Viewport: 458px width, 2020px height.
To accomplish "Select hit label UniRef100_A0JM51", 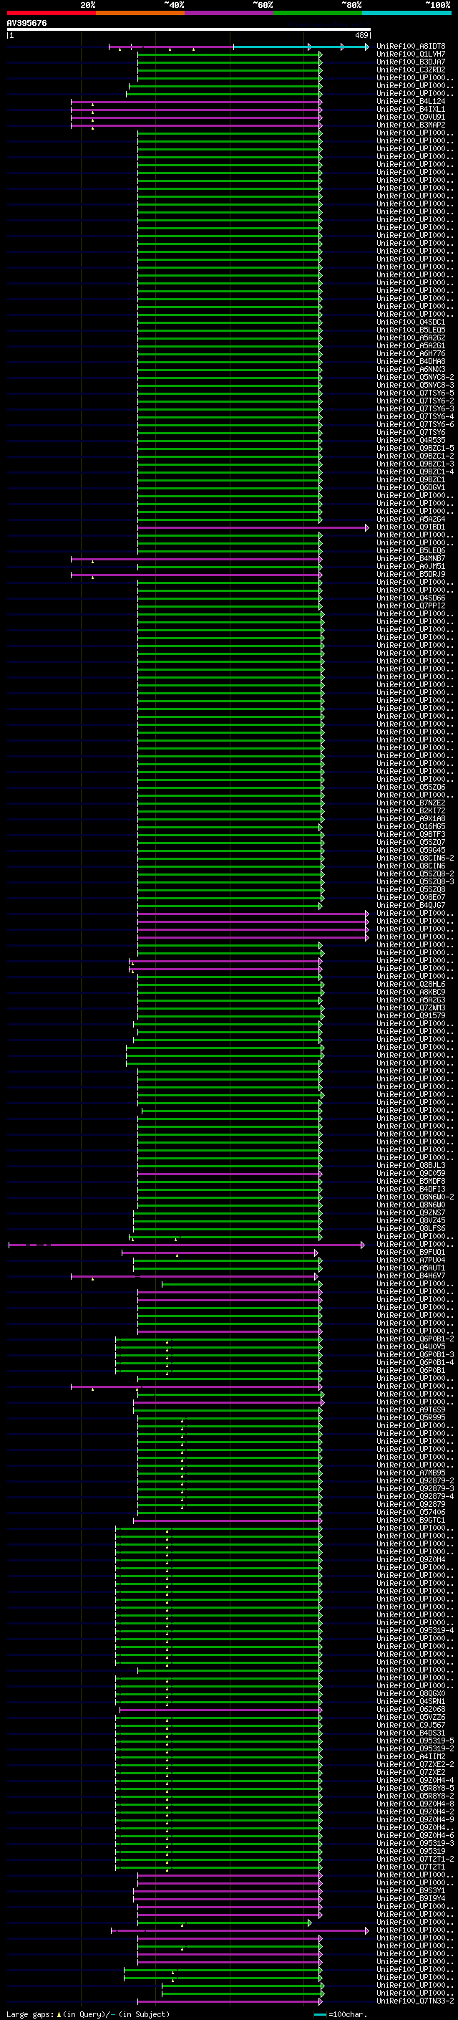I will [411, 566].
